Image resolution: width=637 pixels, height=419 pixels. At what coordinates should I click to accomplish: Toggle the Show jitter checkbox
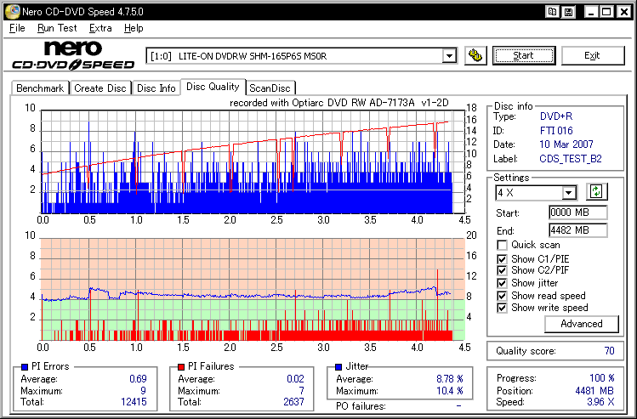click(503, 283)
